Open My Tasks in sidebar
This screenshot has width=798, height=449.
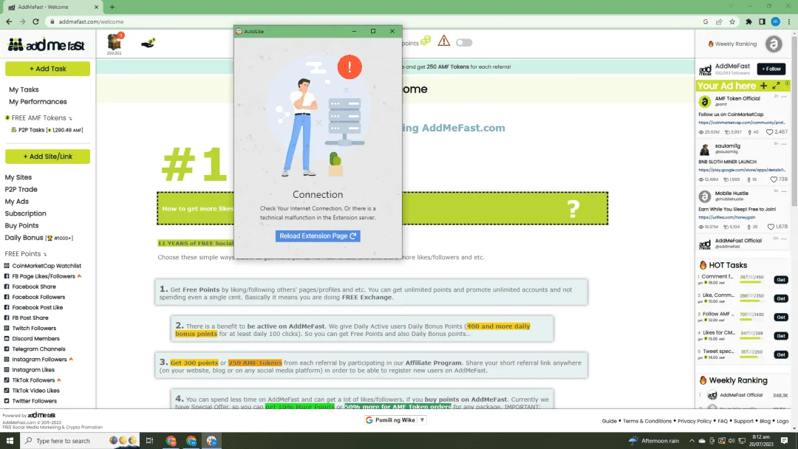(24, 89)
